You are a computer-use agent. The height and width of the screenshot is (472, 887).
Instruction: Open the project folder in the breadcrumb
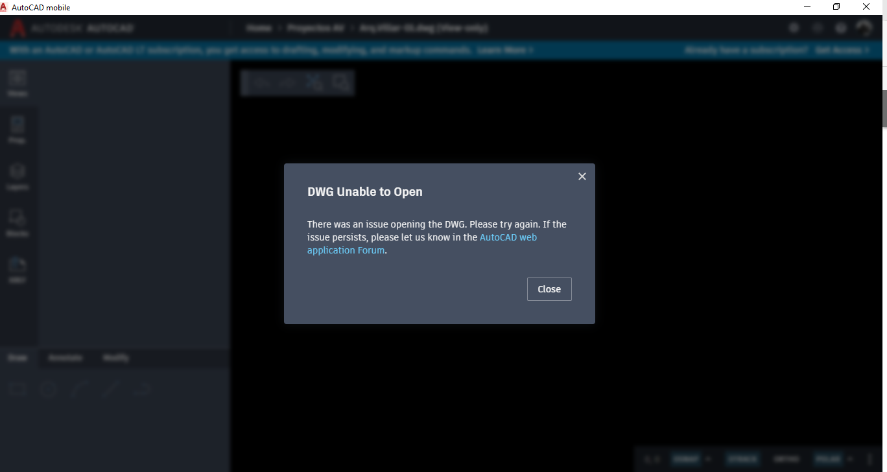316,29
